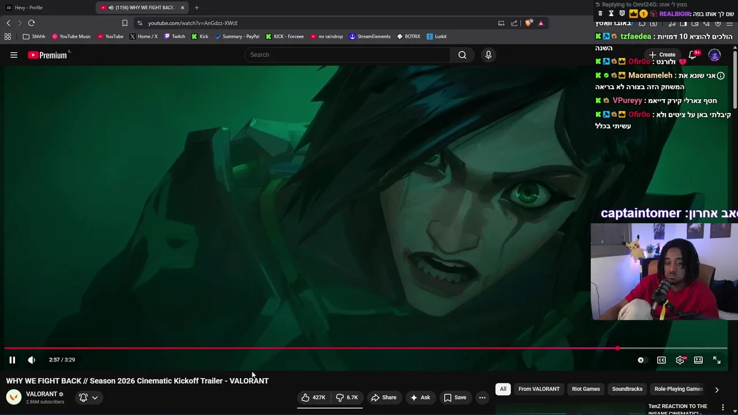The width and height of the screenshot is (738, 415).
Task: Mute the video volume speaker icon
Action: 32,360
